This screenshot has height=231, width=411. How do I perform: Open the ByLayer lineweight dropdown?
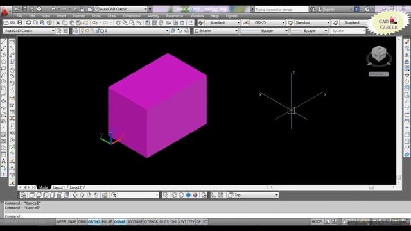310,31
